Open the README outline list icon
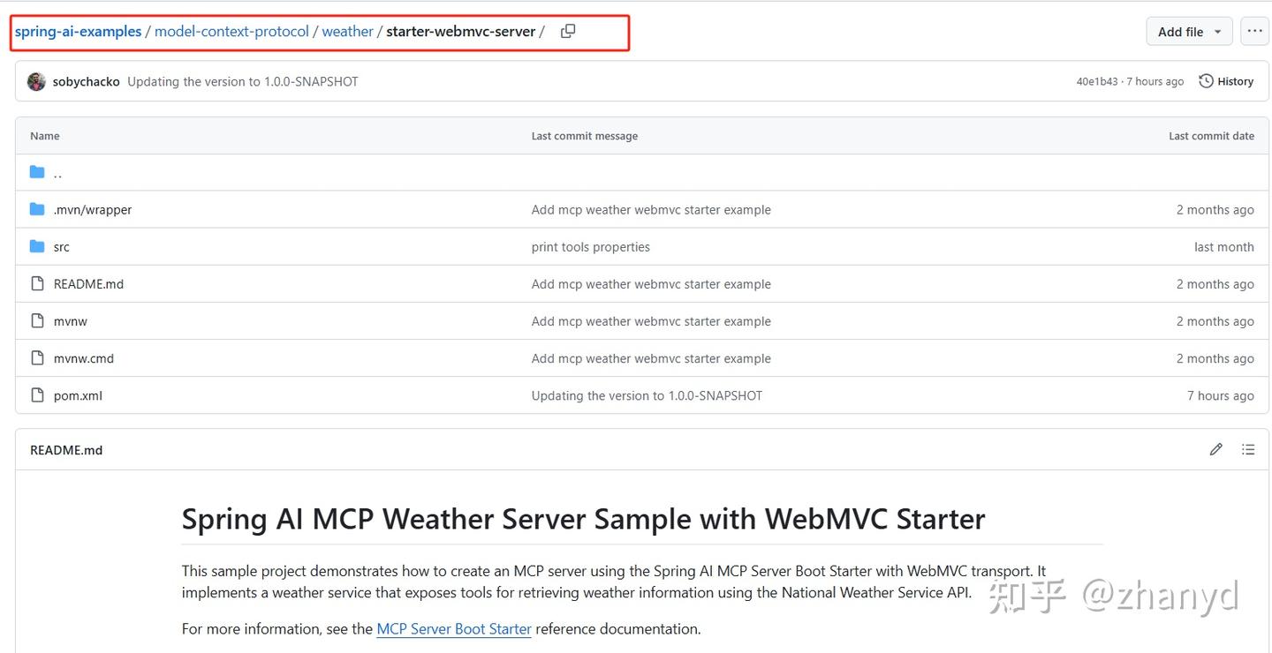 [x=1248, y=449]
